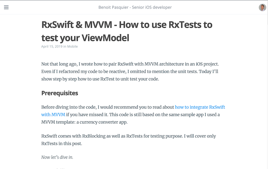The image size is (268, 169).
Task: Click the text "RxTests in this post."
Action: pos(61,144)
